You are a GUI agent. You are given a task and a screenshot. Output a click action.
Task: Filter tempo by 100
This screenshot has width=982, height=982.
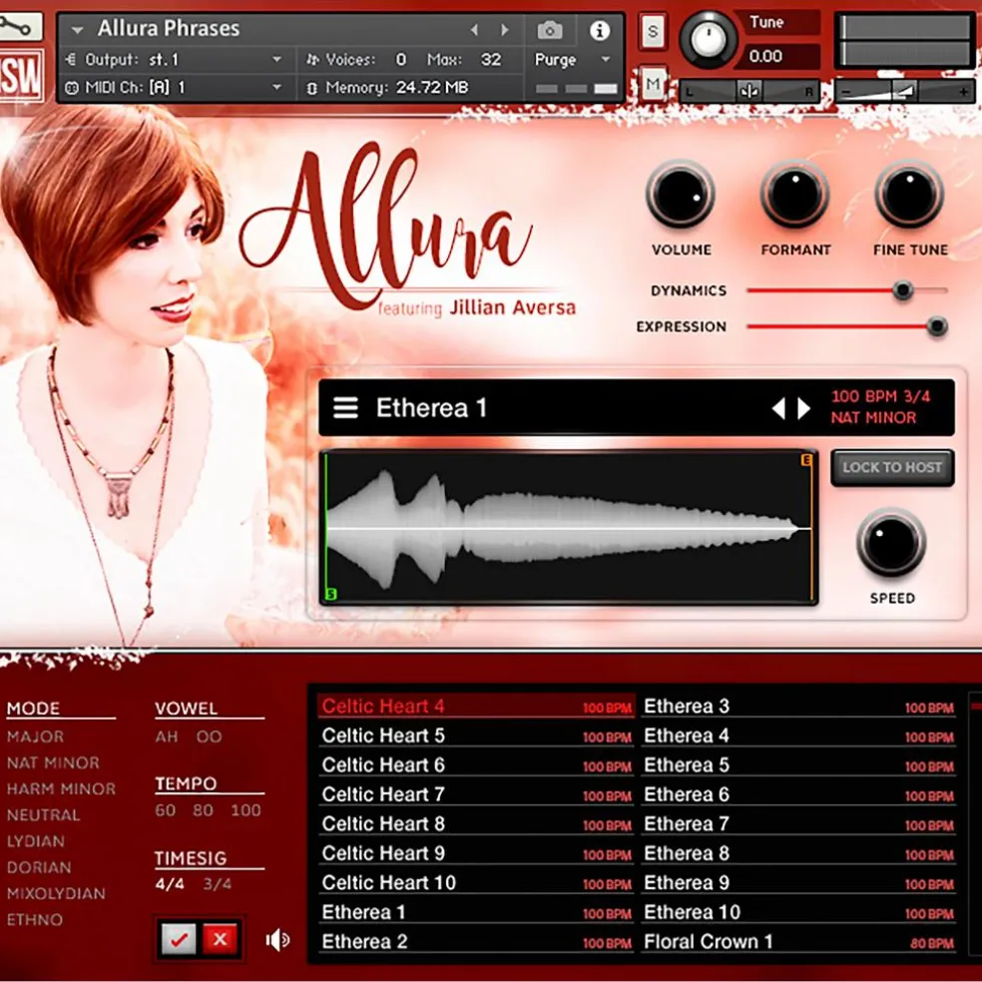245,810
